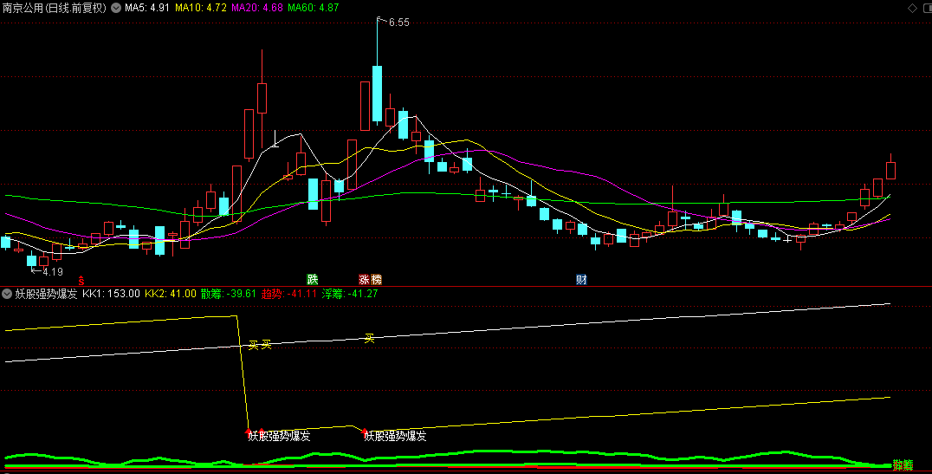Click the MA60: 4.87 label
932x474 pixels.
click(x=314, y=8)
